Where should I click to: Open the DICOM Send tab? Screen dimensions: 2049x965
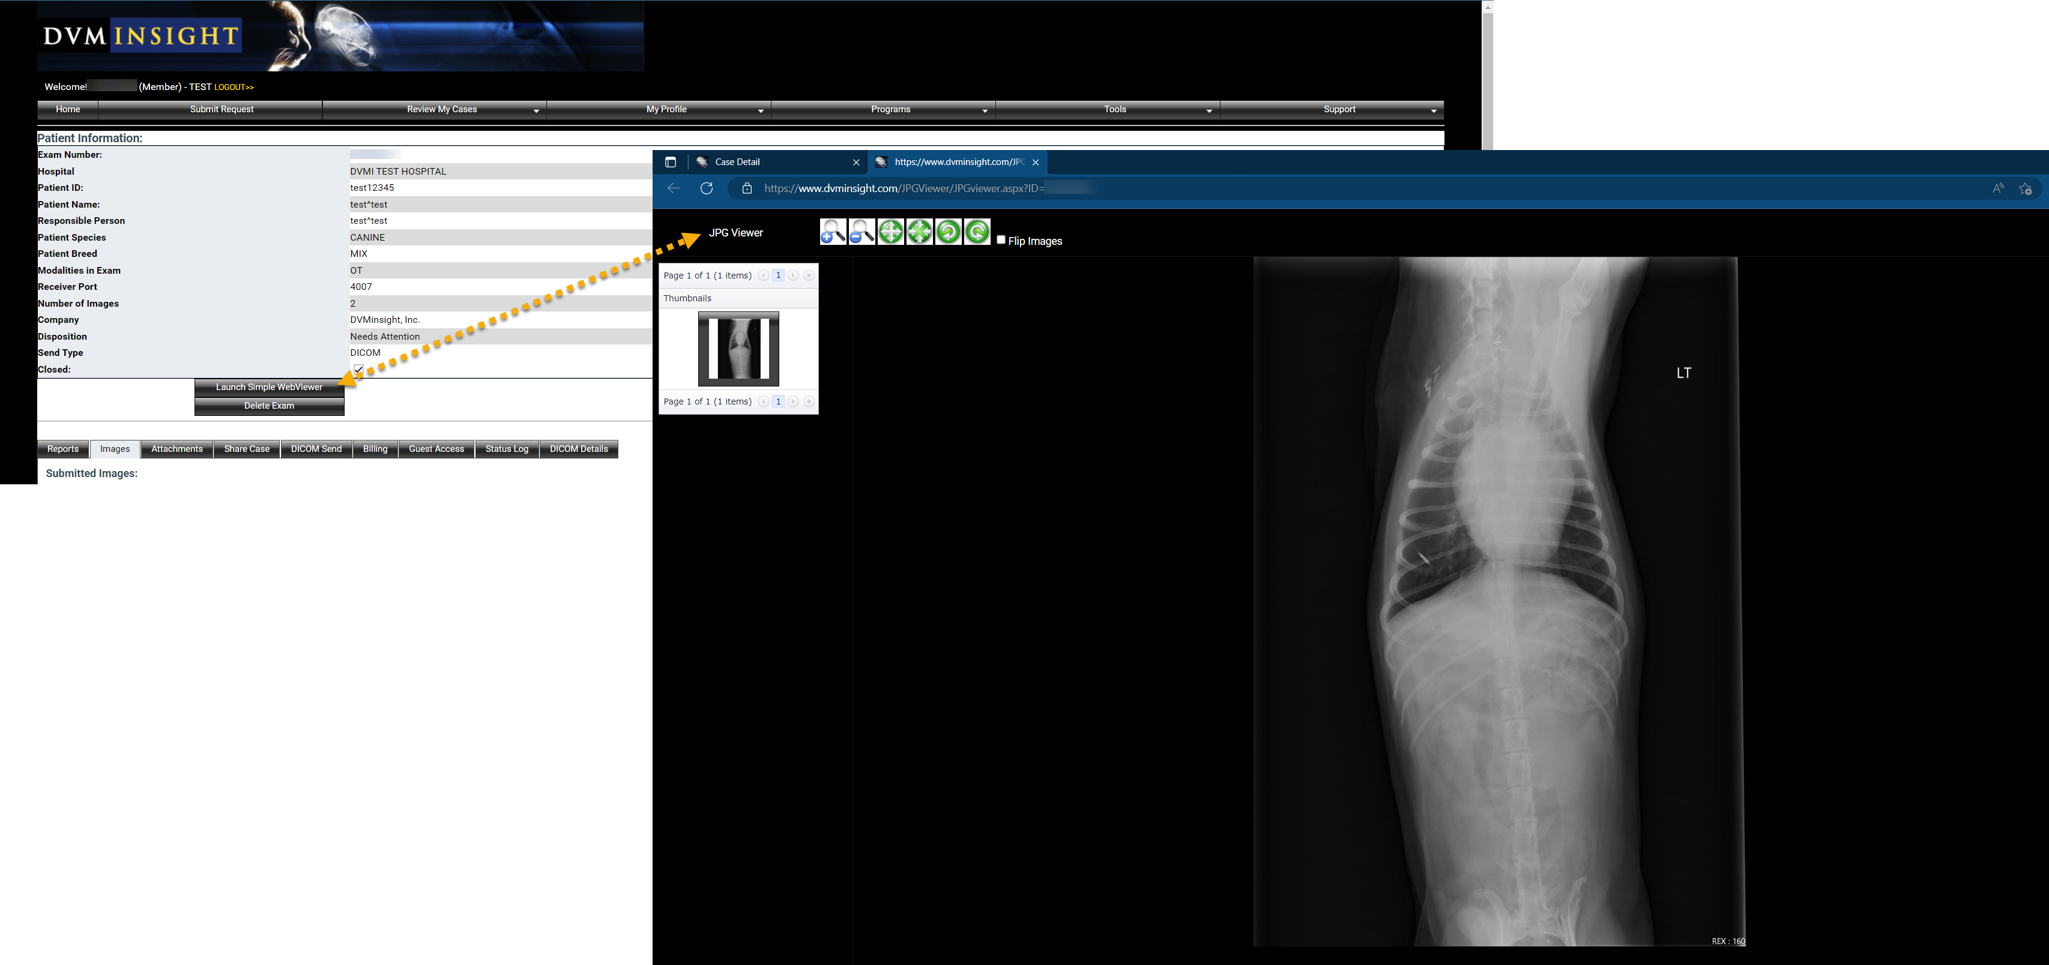pyautogui.click(x=316, y=449)
